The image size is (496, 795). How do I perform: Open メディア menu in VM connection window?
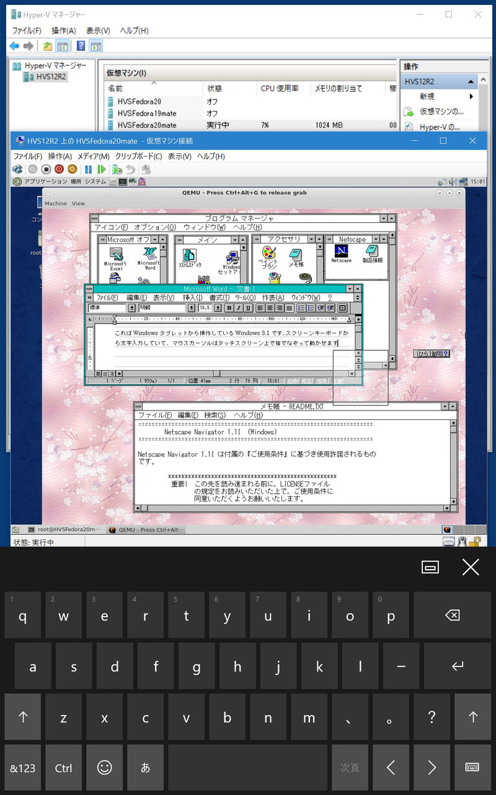pos(93,157)
